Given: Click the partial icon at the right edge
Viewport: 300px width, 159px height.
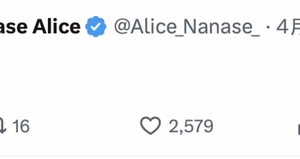Looking at the screenshot, I should (298, 129).
